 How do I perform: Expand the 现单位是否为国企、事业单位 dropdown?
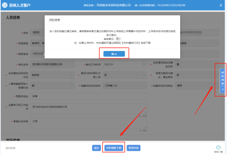click(x=197, y=75)
